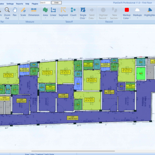Open the Scale measurement tool
Screen dimensions: 155x155
23,13
